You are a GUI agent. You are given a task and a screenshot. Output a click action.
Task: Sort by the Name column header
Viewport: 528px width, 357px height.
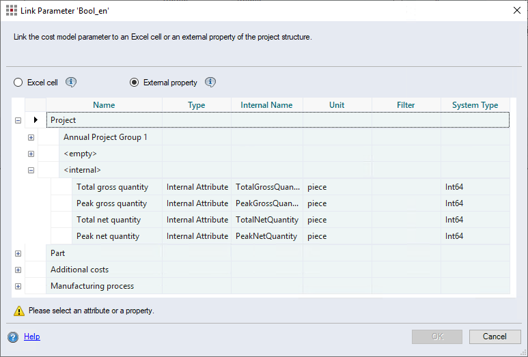[x=104, y=105]
